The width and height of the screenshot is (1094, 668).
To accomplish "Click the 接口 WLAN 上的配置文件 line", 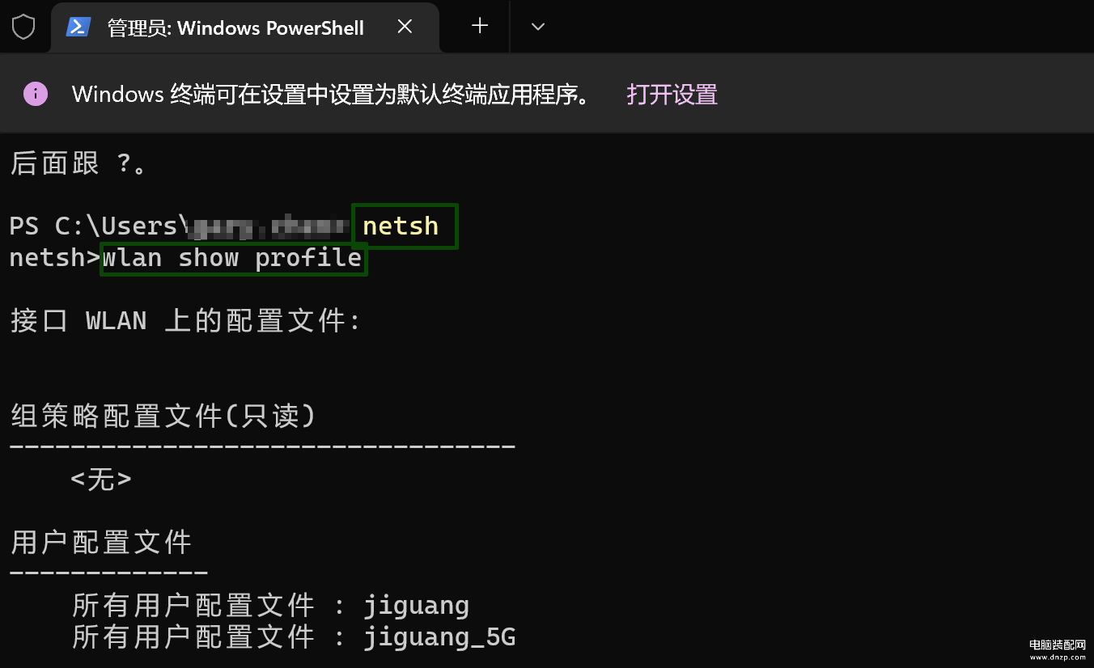I will [x=185, y=321].
